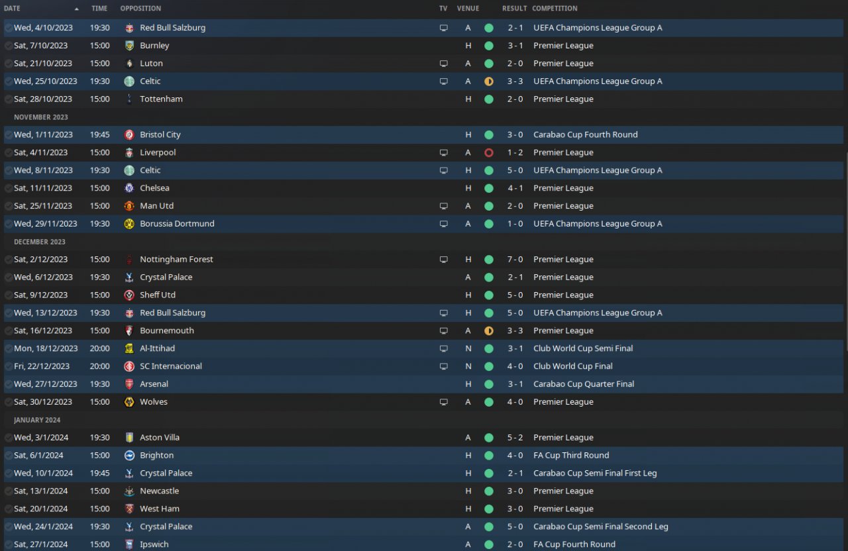Open the Nottingham Forest opposition link

[176, 260]
